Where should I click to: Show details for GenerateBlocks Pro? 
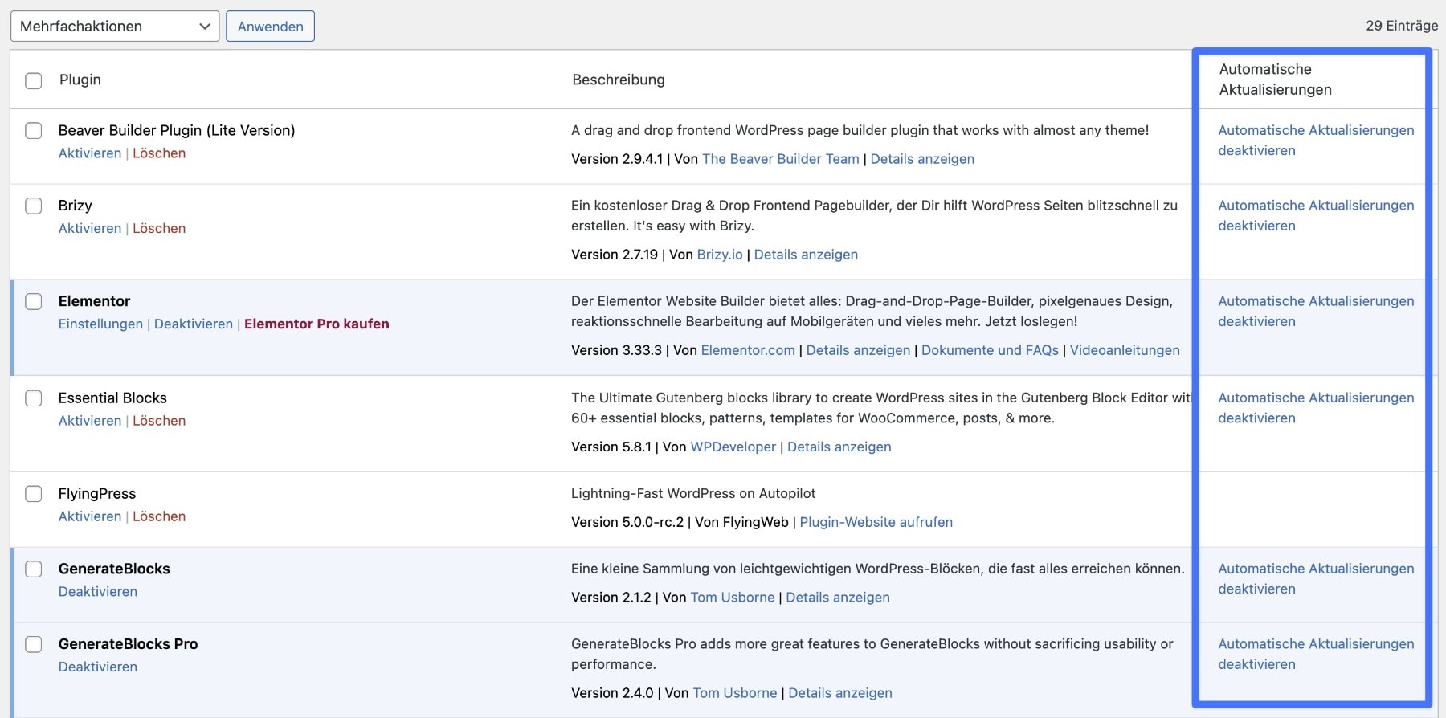pyautogui.click(x=840, y=694)
